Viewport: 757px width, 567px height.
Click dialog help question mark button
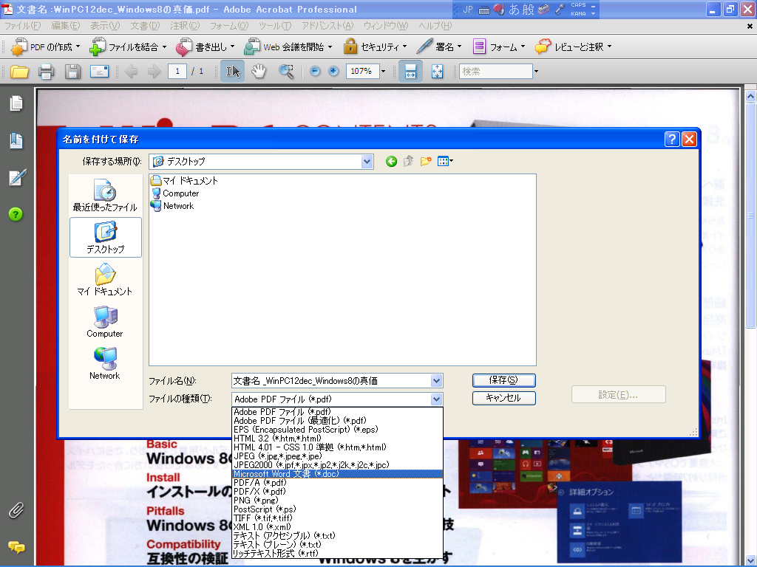[x=672, y=140]
